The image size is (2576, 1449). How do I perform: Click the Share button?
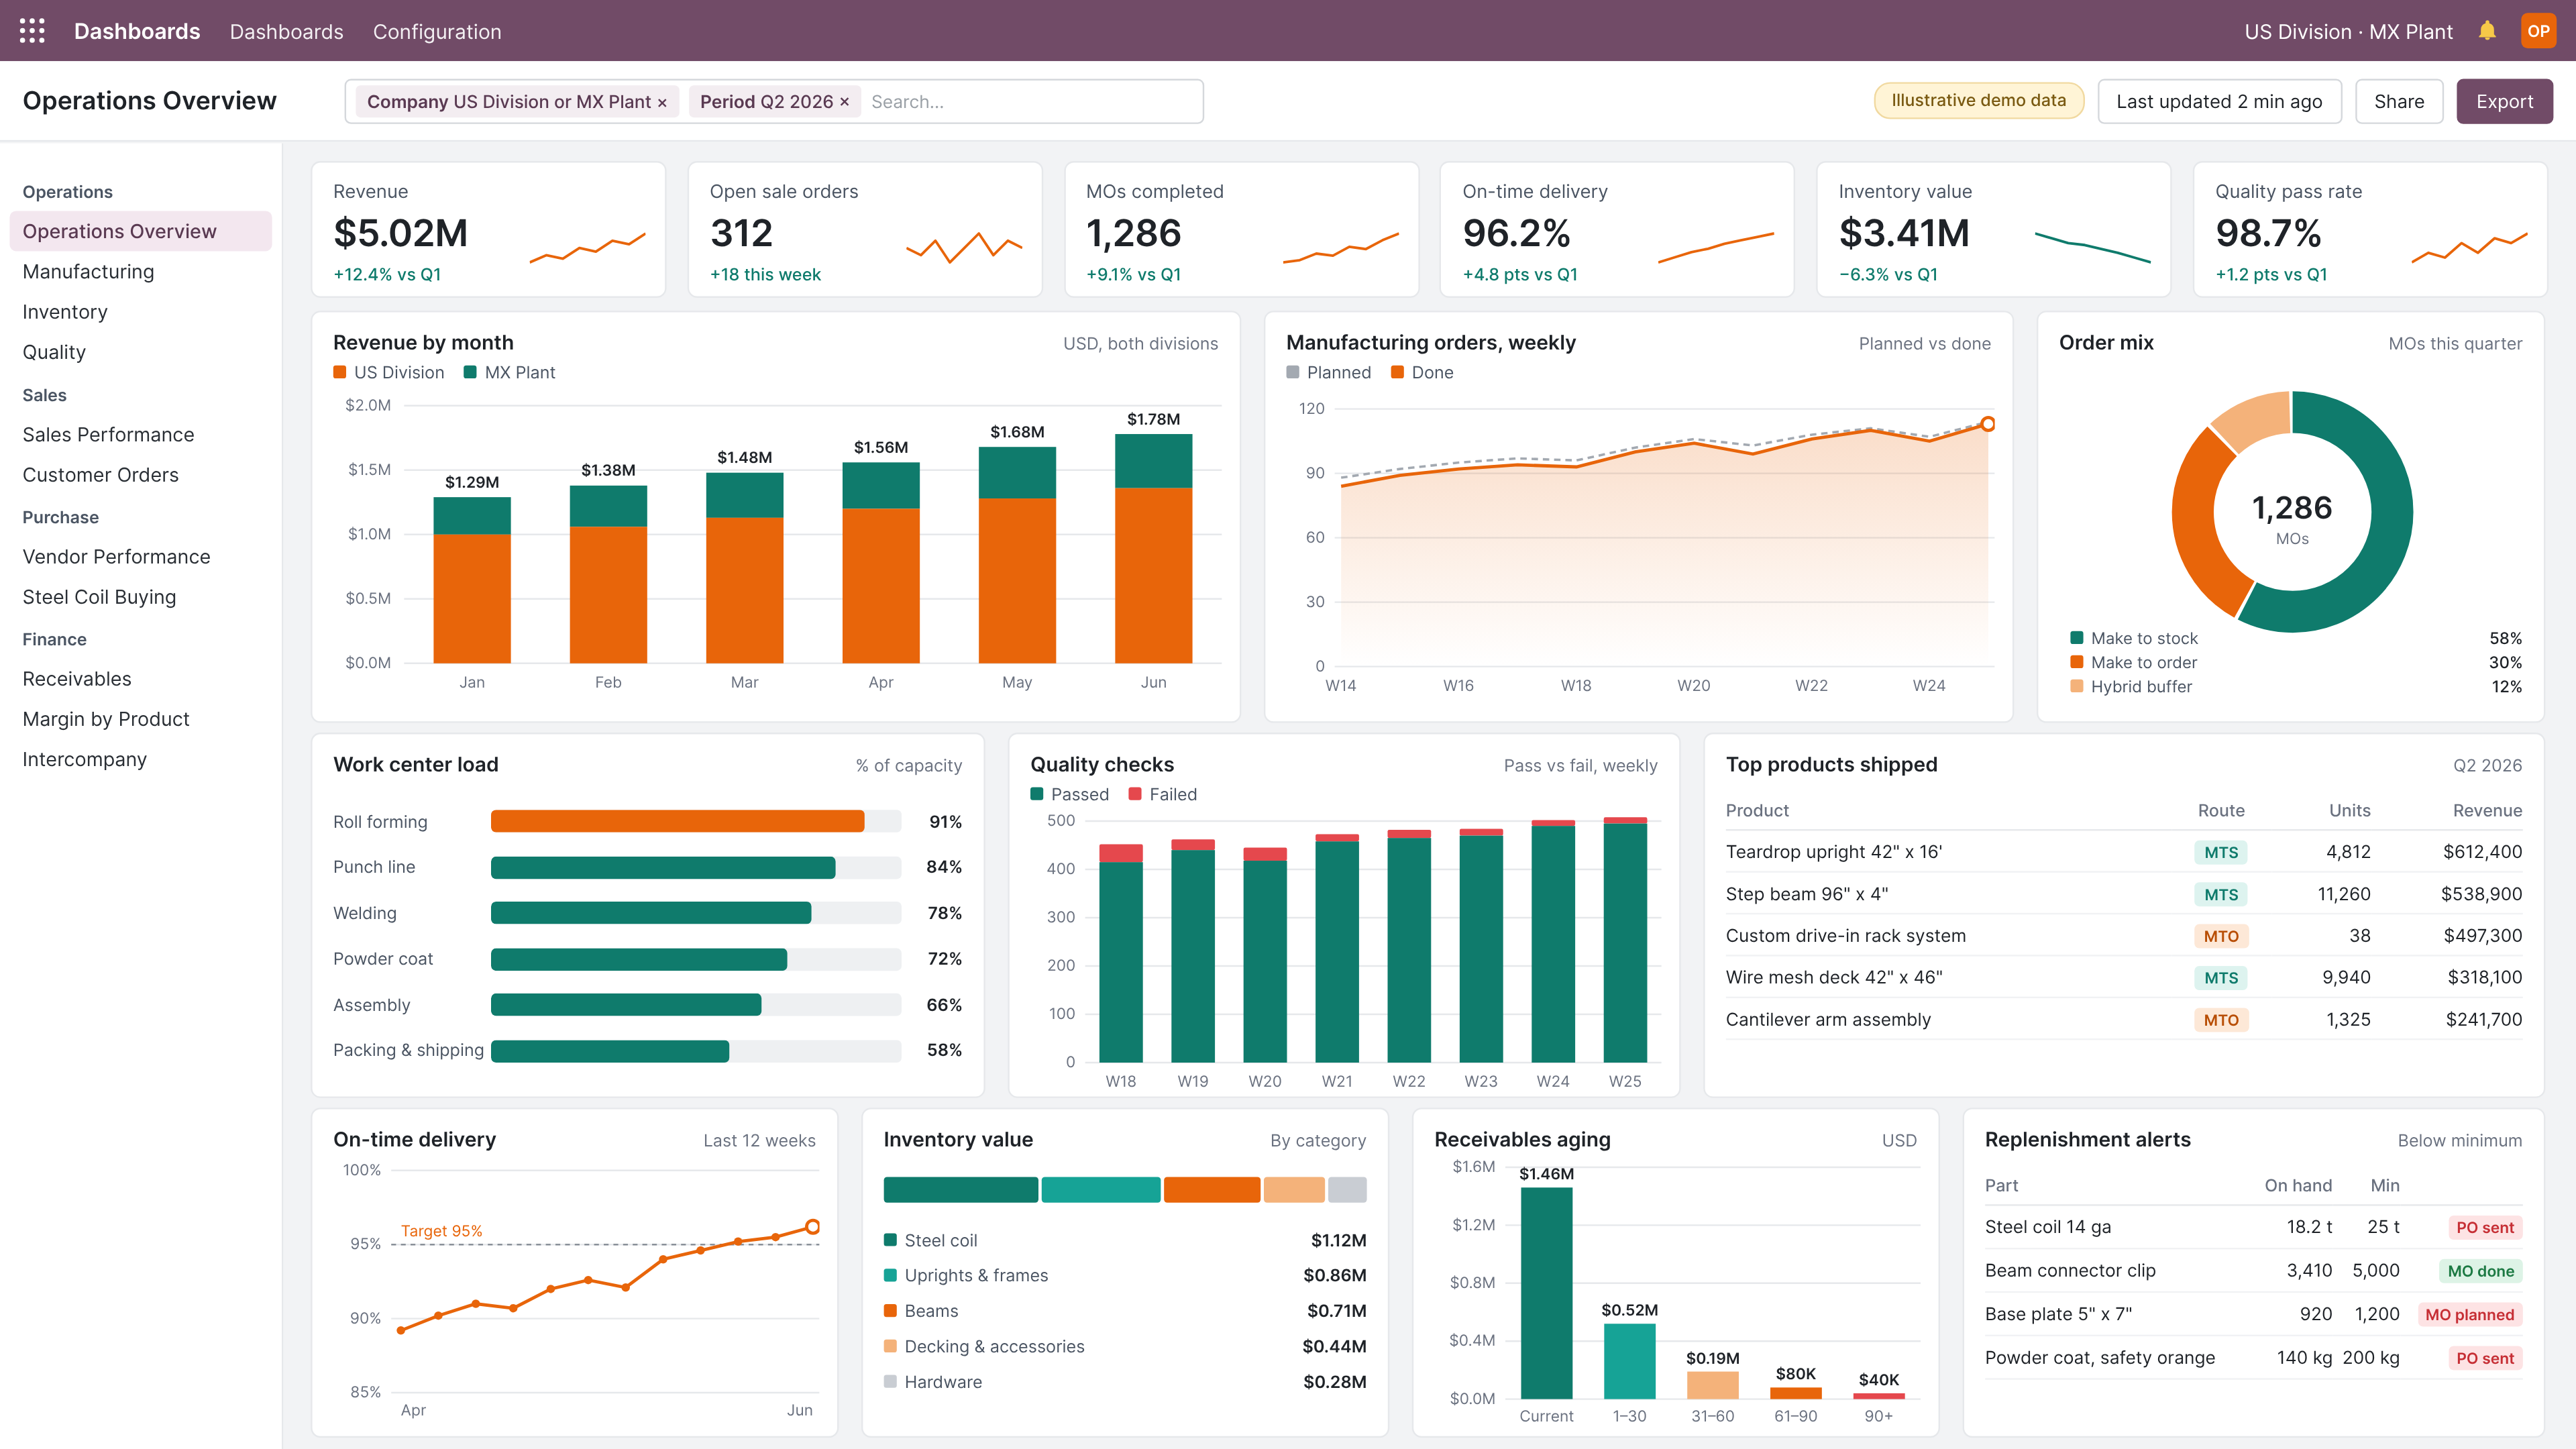coord(2399,101)
